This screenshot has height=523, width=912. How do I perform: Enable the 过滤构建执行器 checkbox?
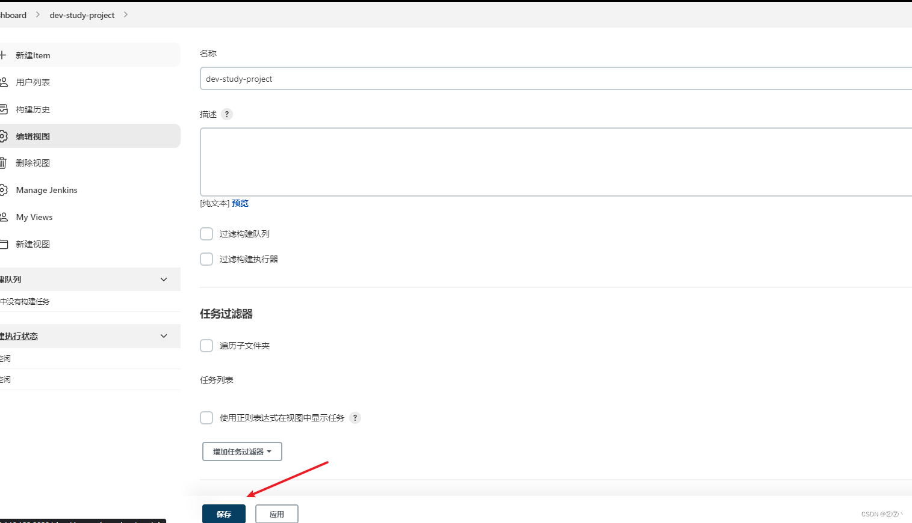coord(206,258)
